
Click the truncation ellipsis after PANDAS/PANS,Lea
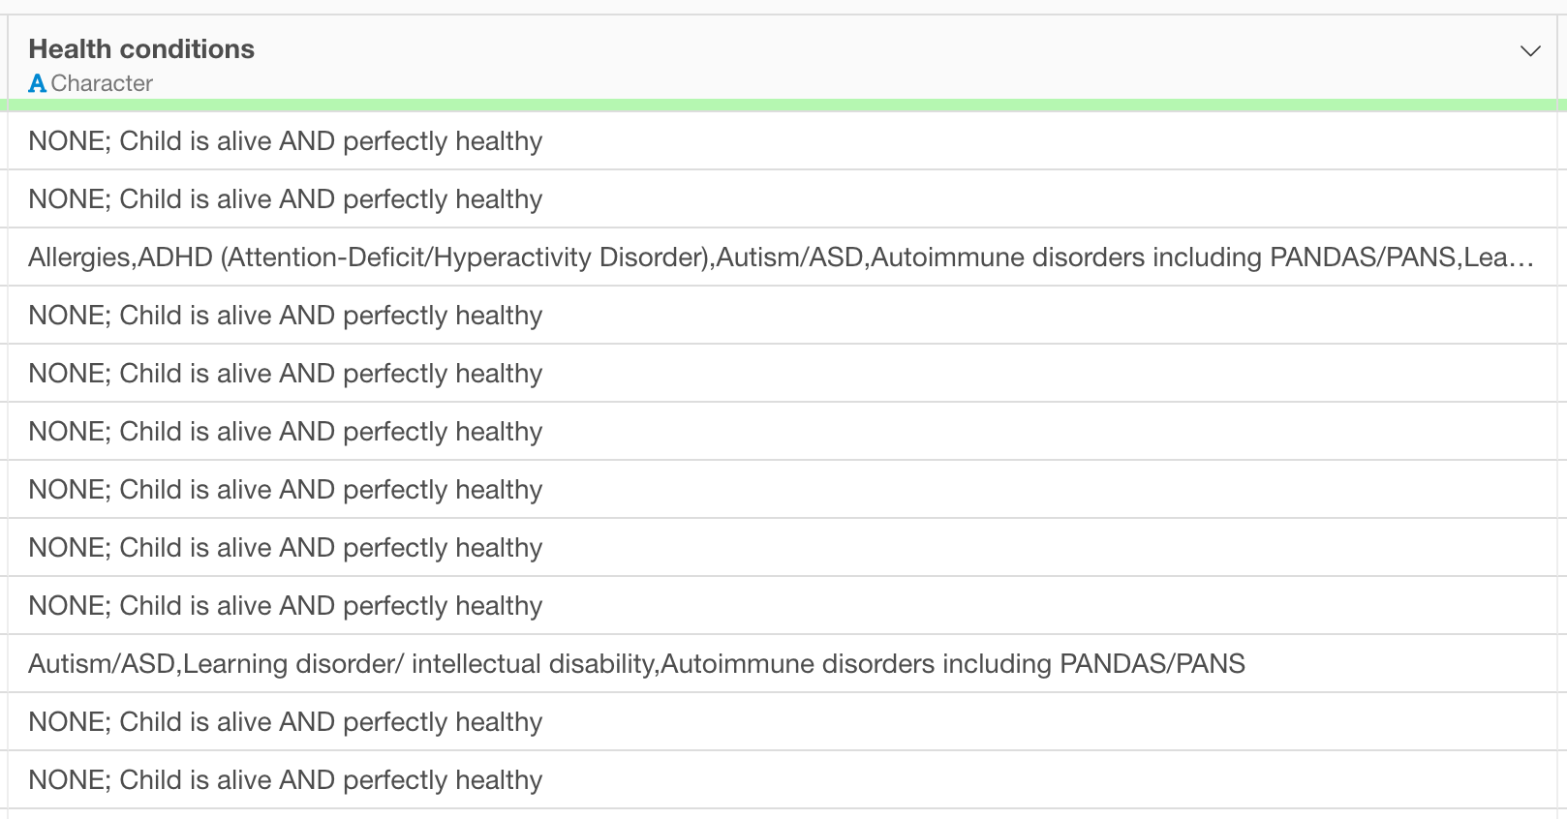coord(1522,258)
